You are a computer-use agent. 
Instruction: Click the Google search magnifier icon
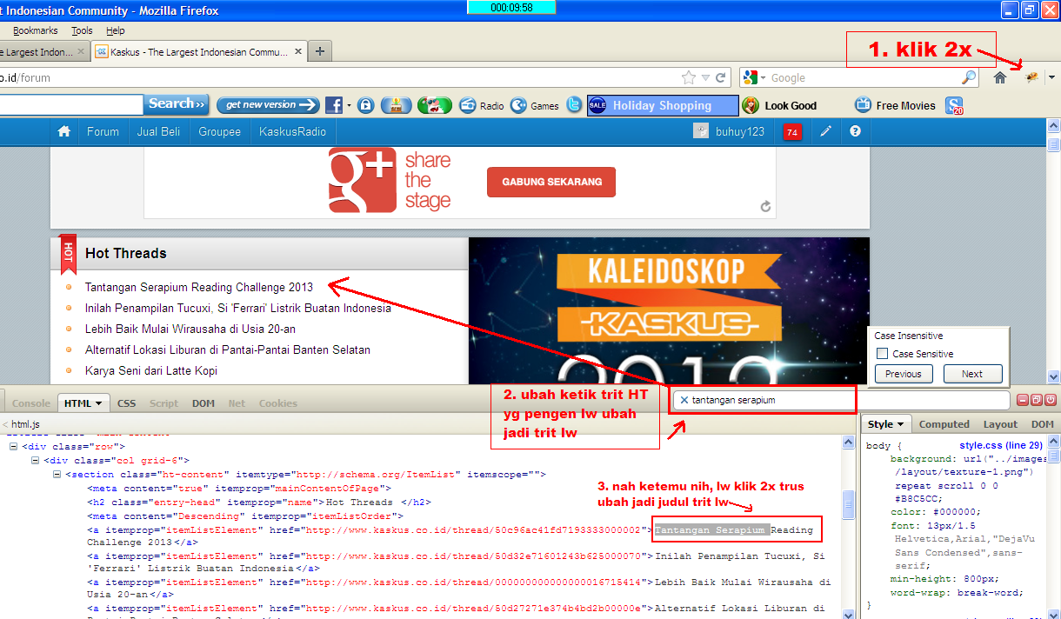[969, 77]
